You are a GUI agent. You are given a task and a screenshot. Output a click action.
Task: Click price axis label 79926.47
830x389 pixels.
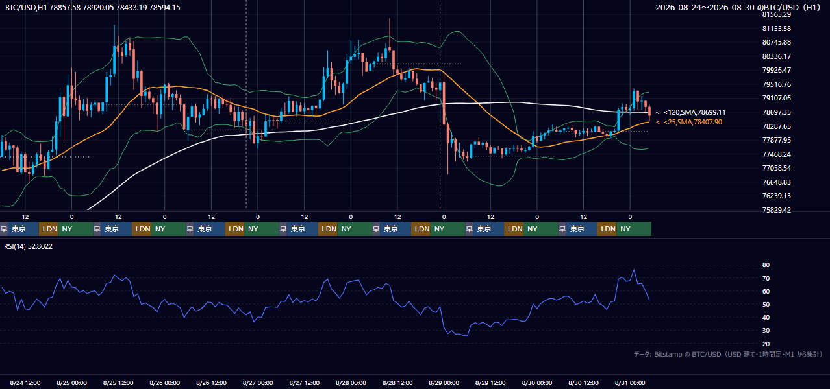(776, 70)
